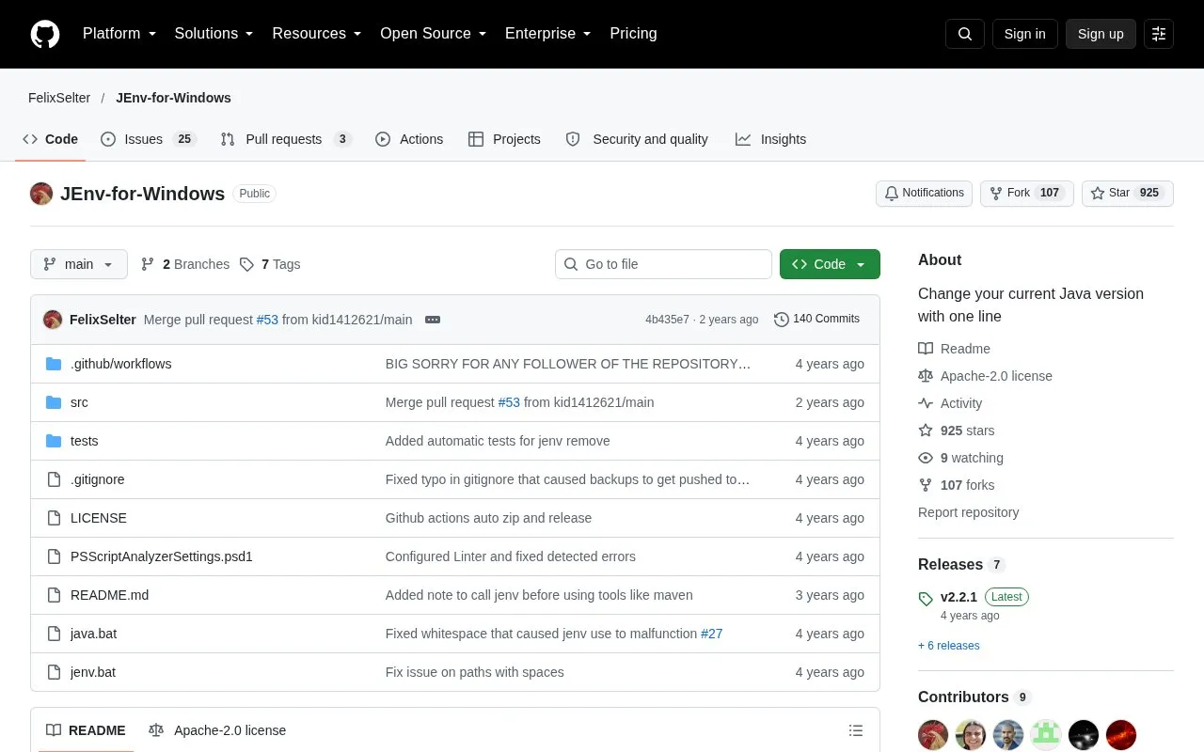Open the + 6 releases link

[949, 646]
